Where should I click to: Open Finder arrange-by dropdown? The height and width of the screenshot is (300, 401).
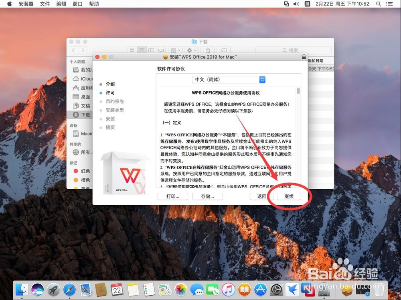click(176, 50)
